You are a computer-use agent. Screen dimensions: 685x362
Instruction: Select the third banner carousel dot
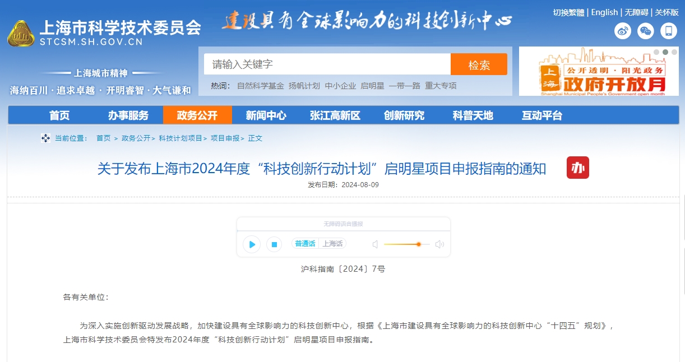674,52
